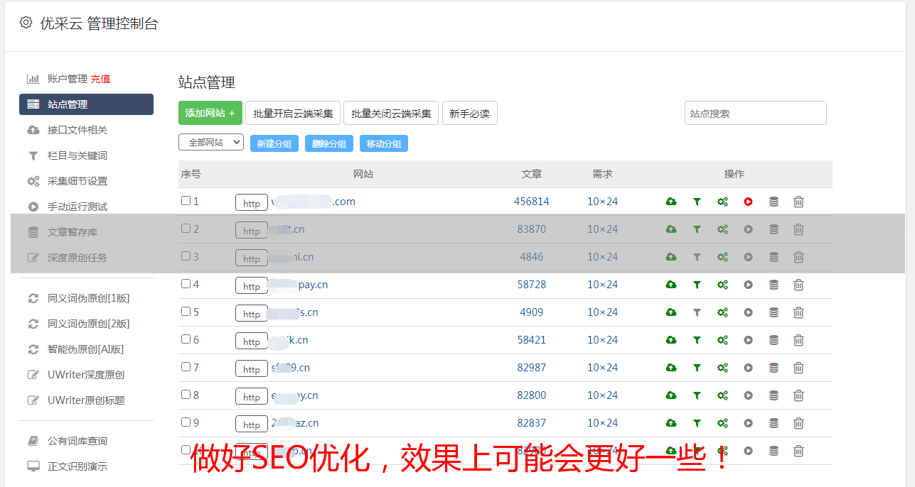The image size is (915, 487).
Task: Open the 全部网站 group dropdown
Action: click(x=211, y=143)
